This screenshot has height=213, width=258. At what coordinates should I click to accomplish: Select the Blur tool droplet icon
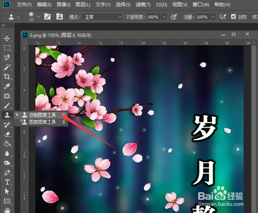7,153
